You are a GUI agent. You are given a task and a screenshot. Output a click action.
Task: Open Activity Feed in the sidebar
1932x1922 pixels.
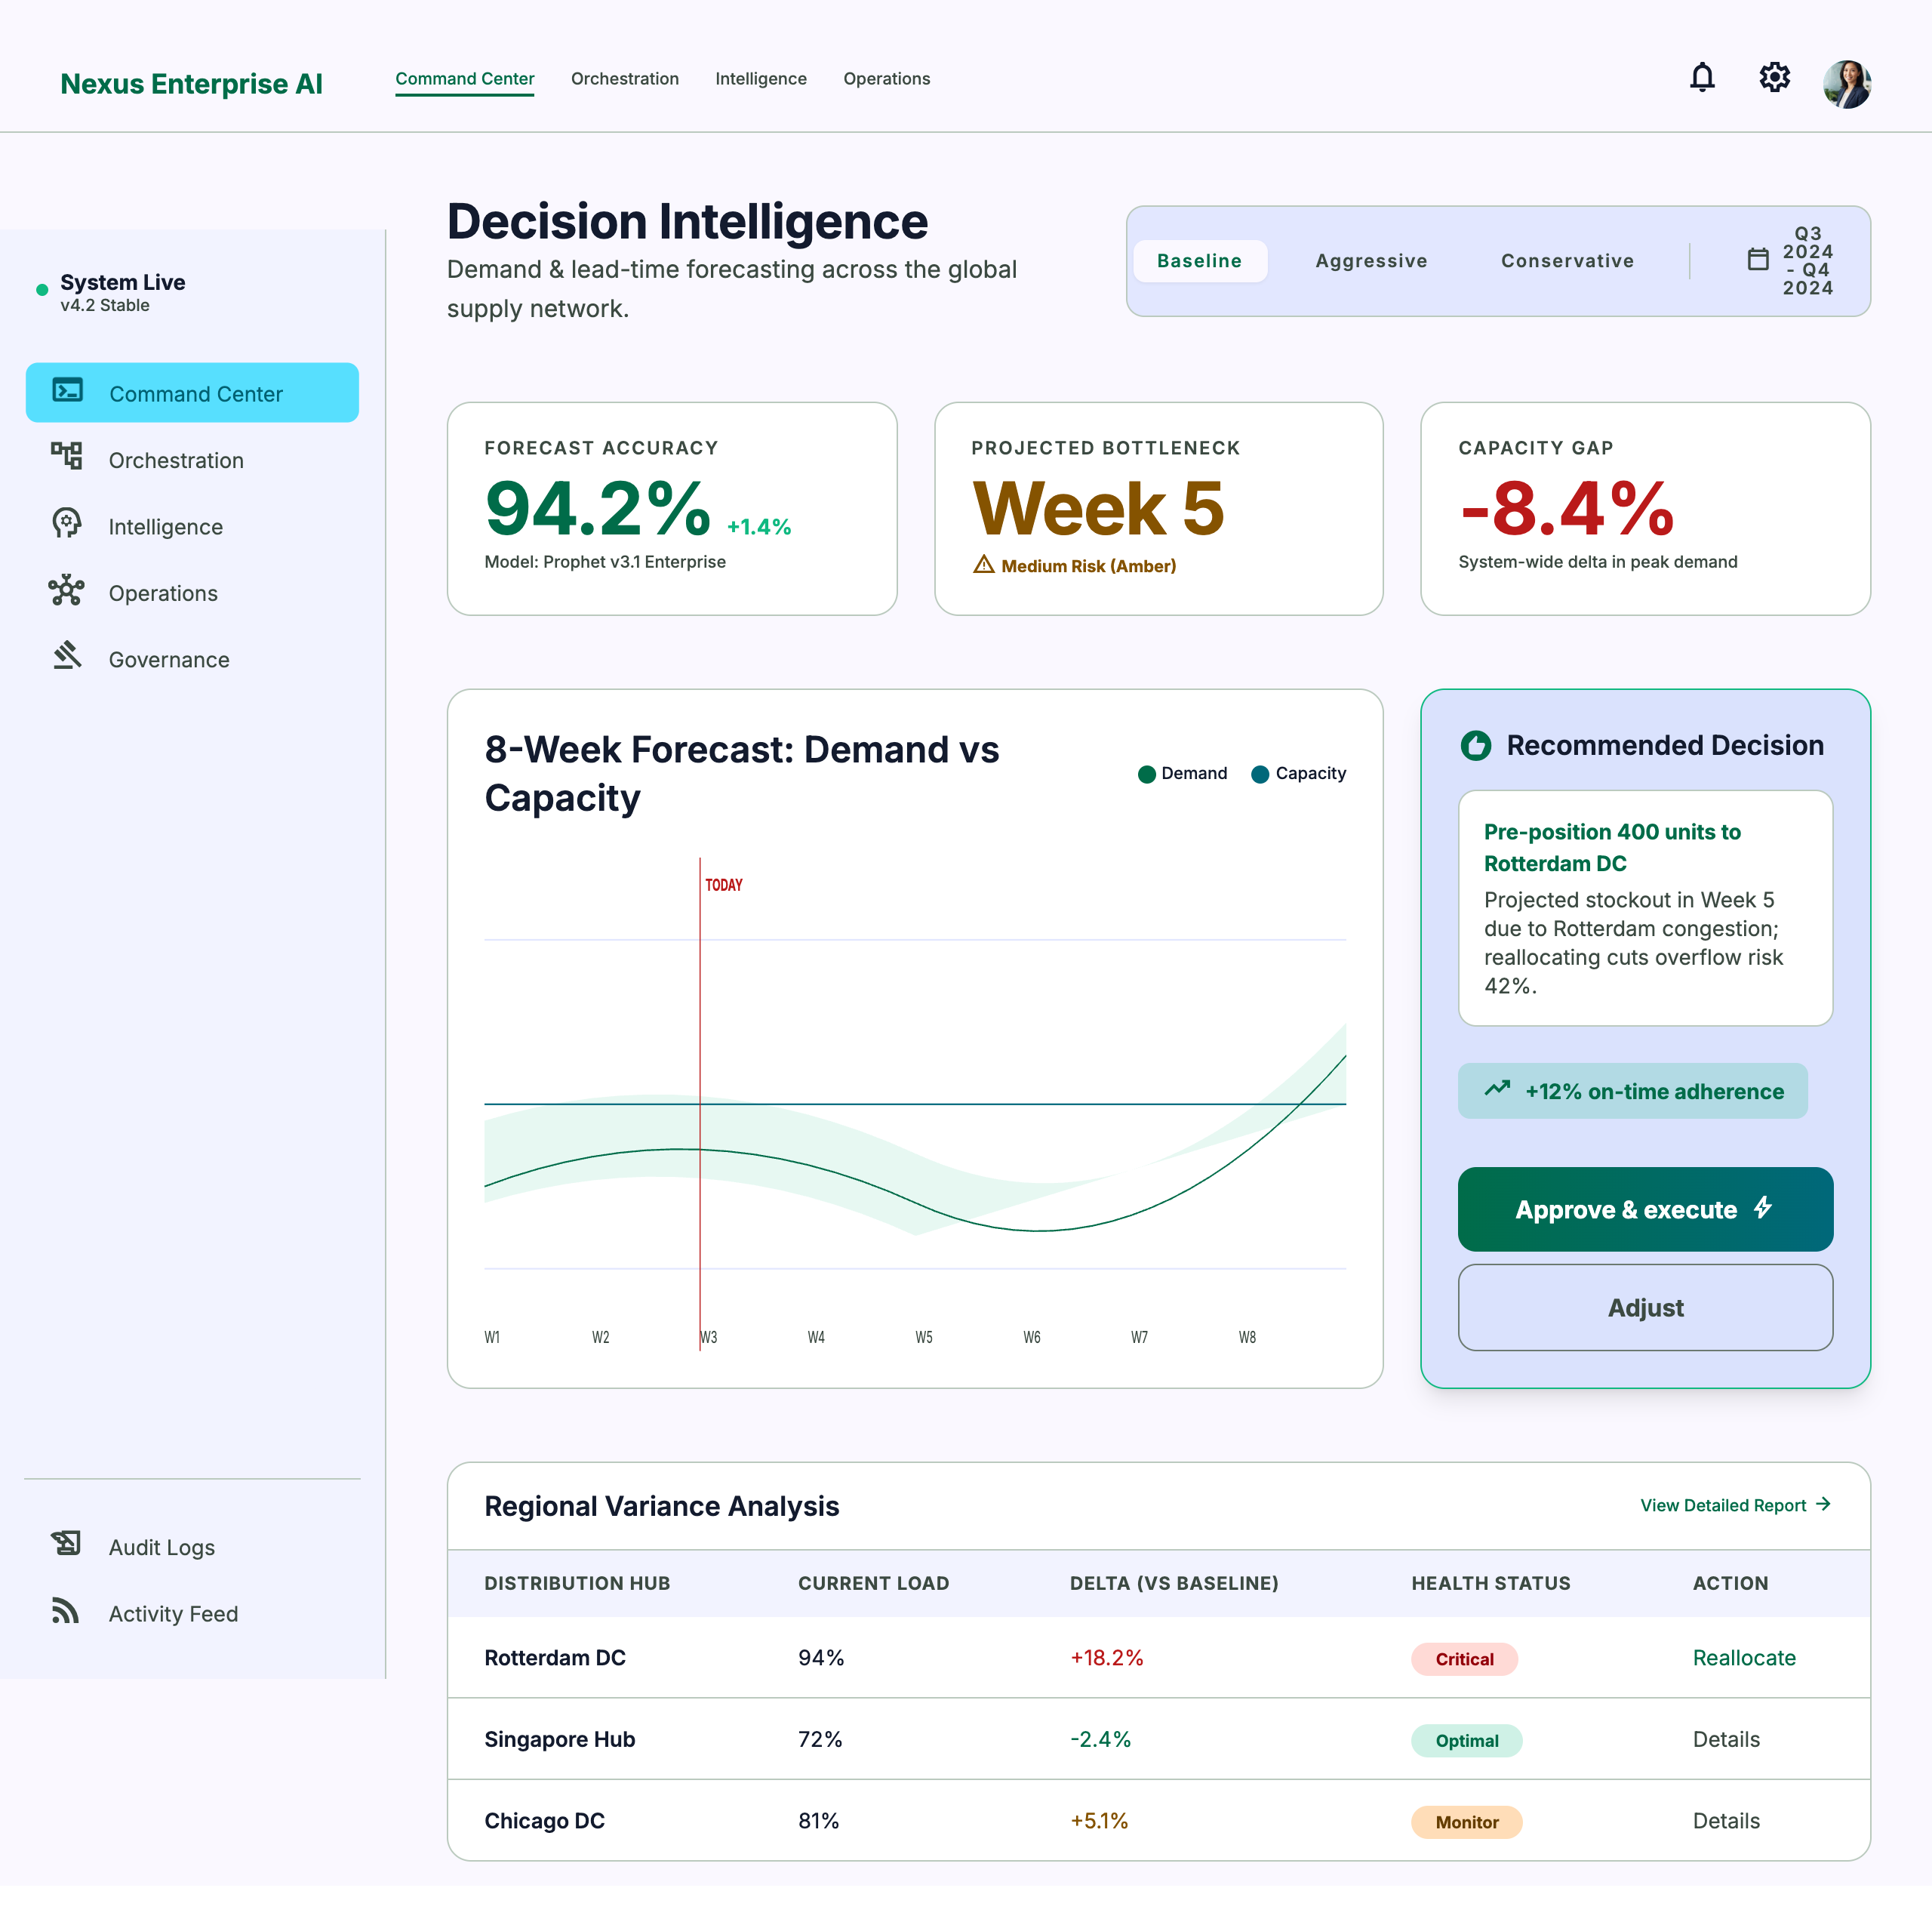(x=192, y=1612)
